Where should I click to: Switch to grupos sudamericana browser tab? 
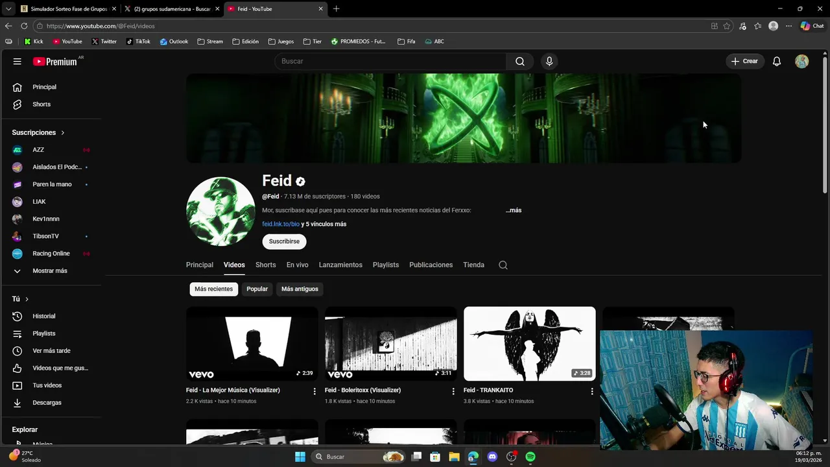[172, 9]
